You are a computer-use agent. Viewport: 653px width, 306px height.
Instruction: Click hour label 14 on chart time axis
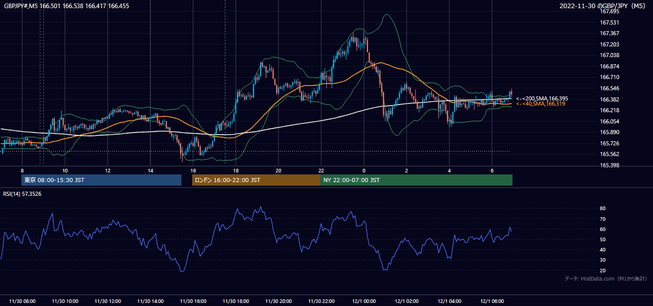(150, 170)
